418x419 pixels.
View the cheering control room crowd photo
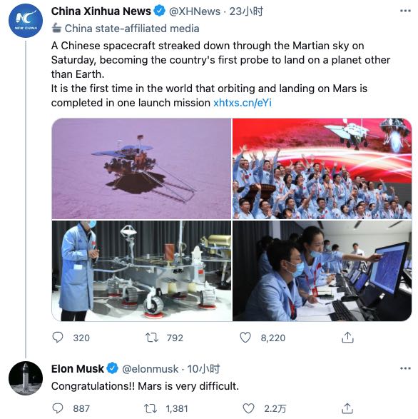click(322, 168)
